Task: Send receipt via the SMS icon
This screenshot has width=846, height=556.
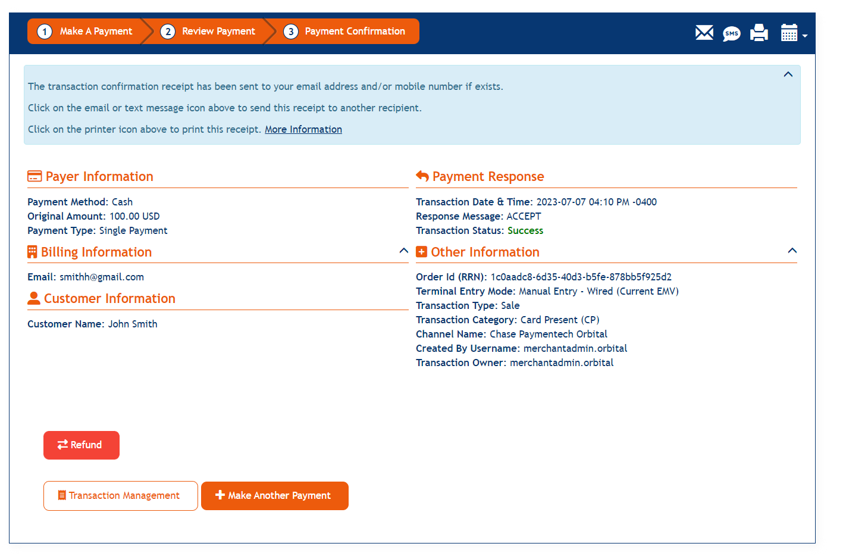Action: 731,33
